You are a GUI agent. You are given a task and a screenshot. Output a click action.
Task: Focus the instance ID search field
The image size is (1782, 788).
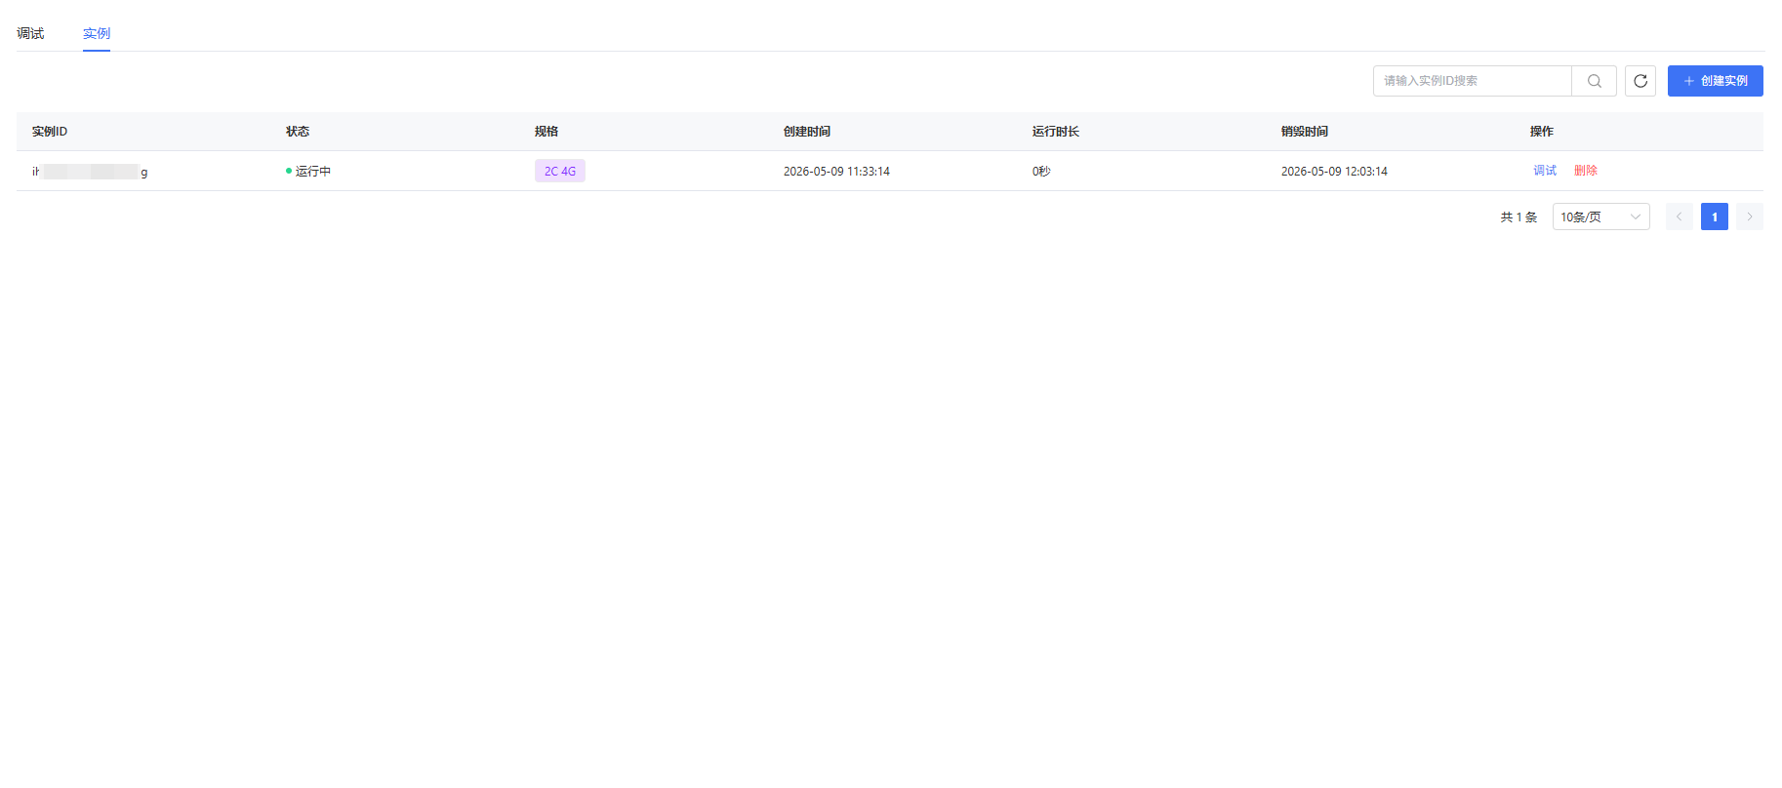point(1473,81)
